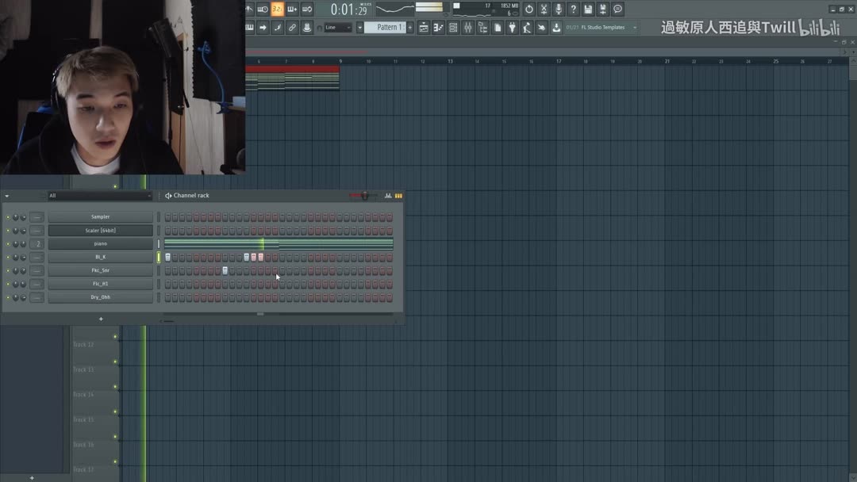857x482 pixels.
Task: Open the Mixer icon
Action: click(x=468, y=27)
